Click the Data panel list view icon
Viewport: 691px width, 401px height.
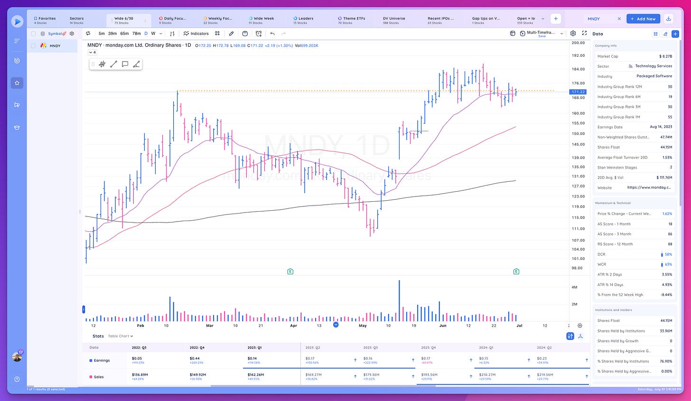[656, 34]
